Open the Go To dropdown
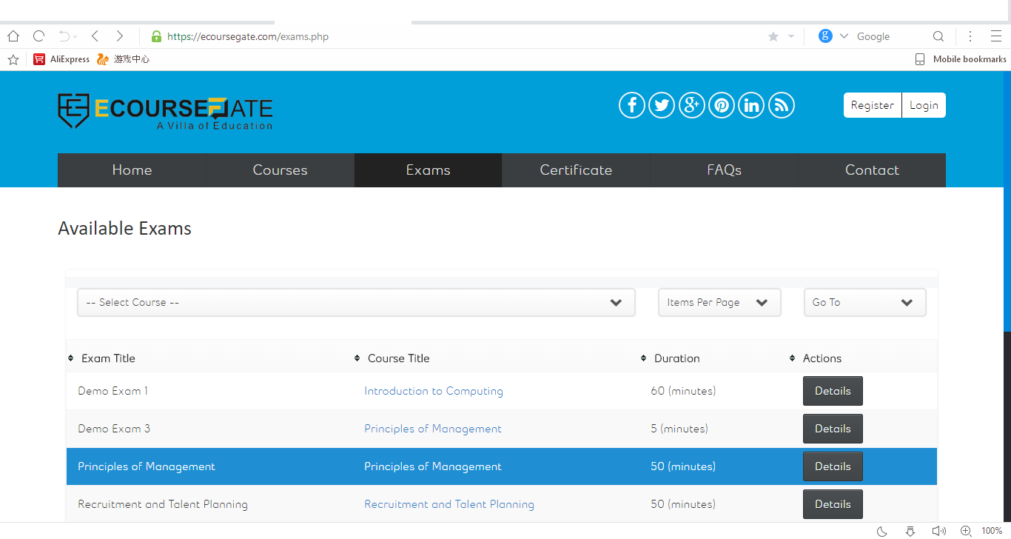Image resolution: width=1011 pixels, height=539 pixels. pos(864,302)
